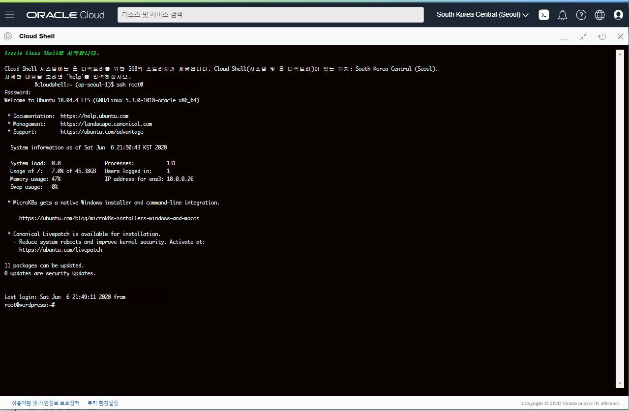
Task: Click the terminal scrollbar up arrow
Action: [620, 53]
